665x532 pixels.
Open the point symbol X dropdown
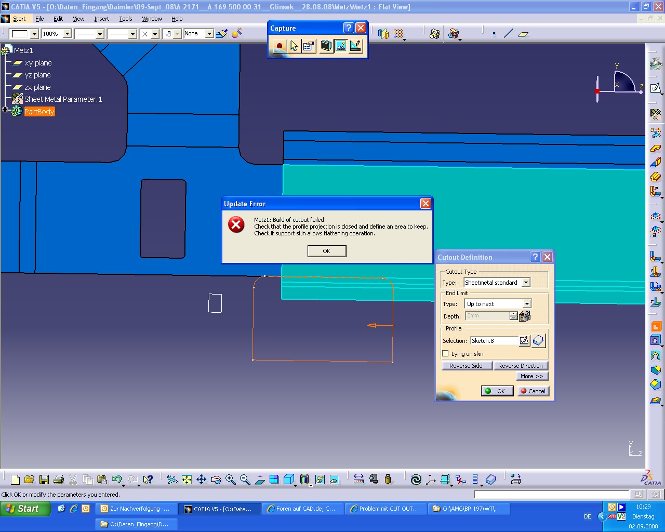155,34
